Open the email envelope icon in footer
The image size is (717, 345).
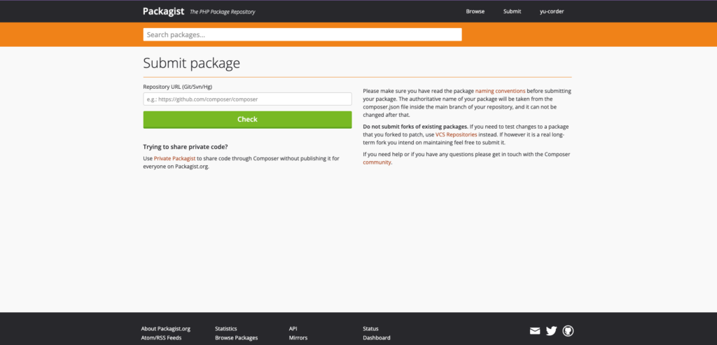tap(534, 331)
